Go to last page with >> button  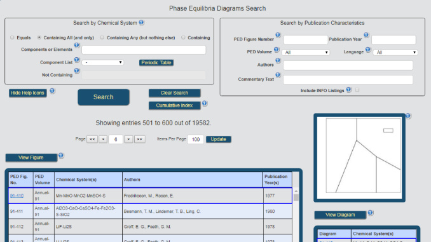[x=140, y=139]
